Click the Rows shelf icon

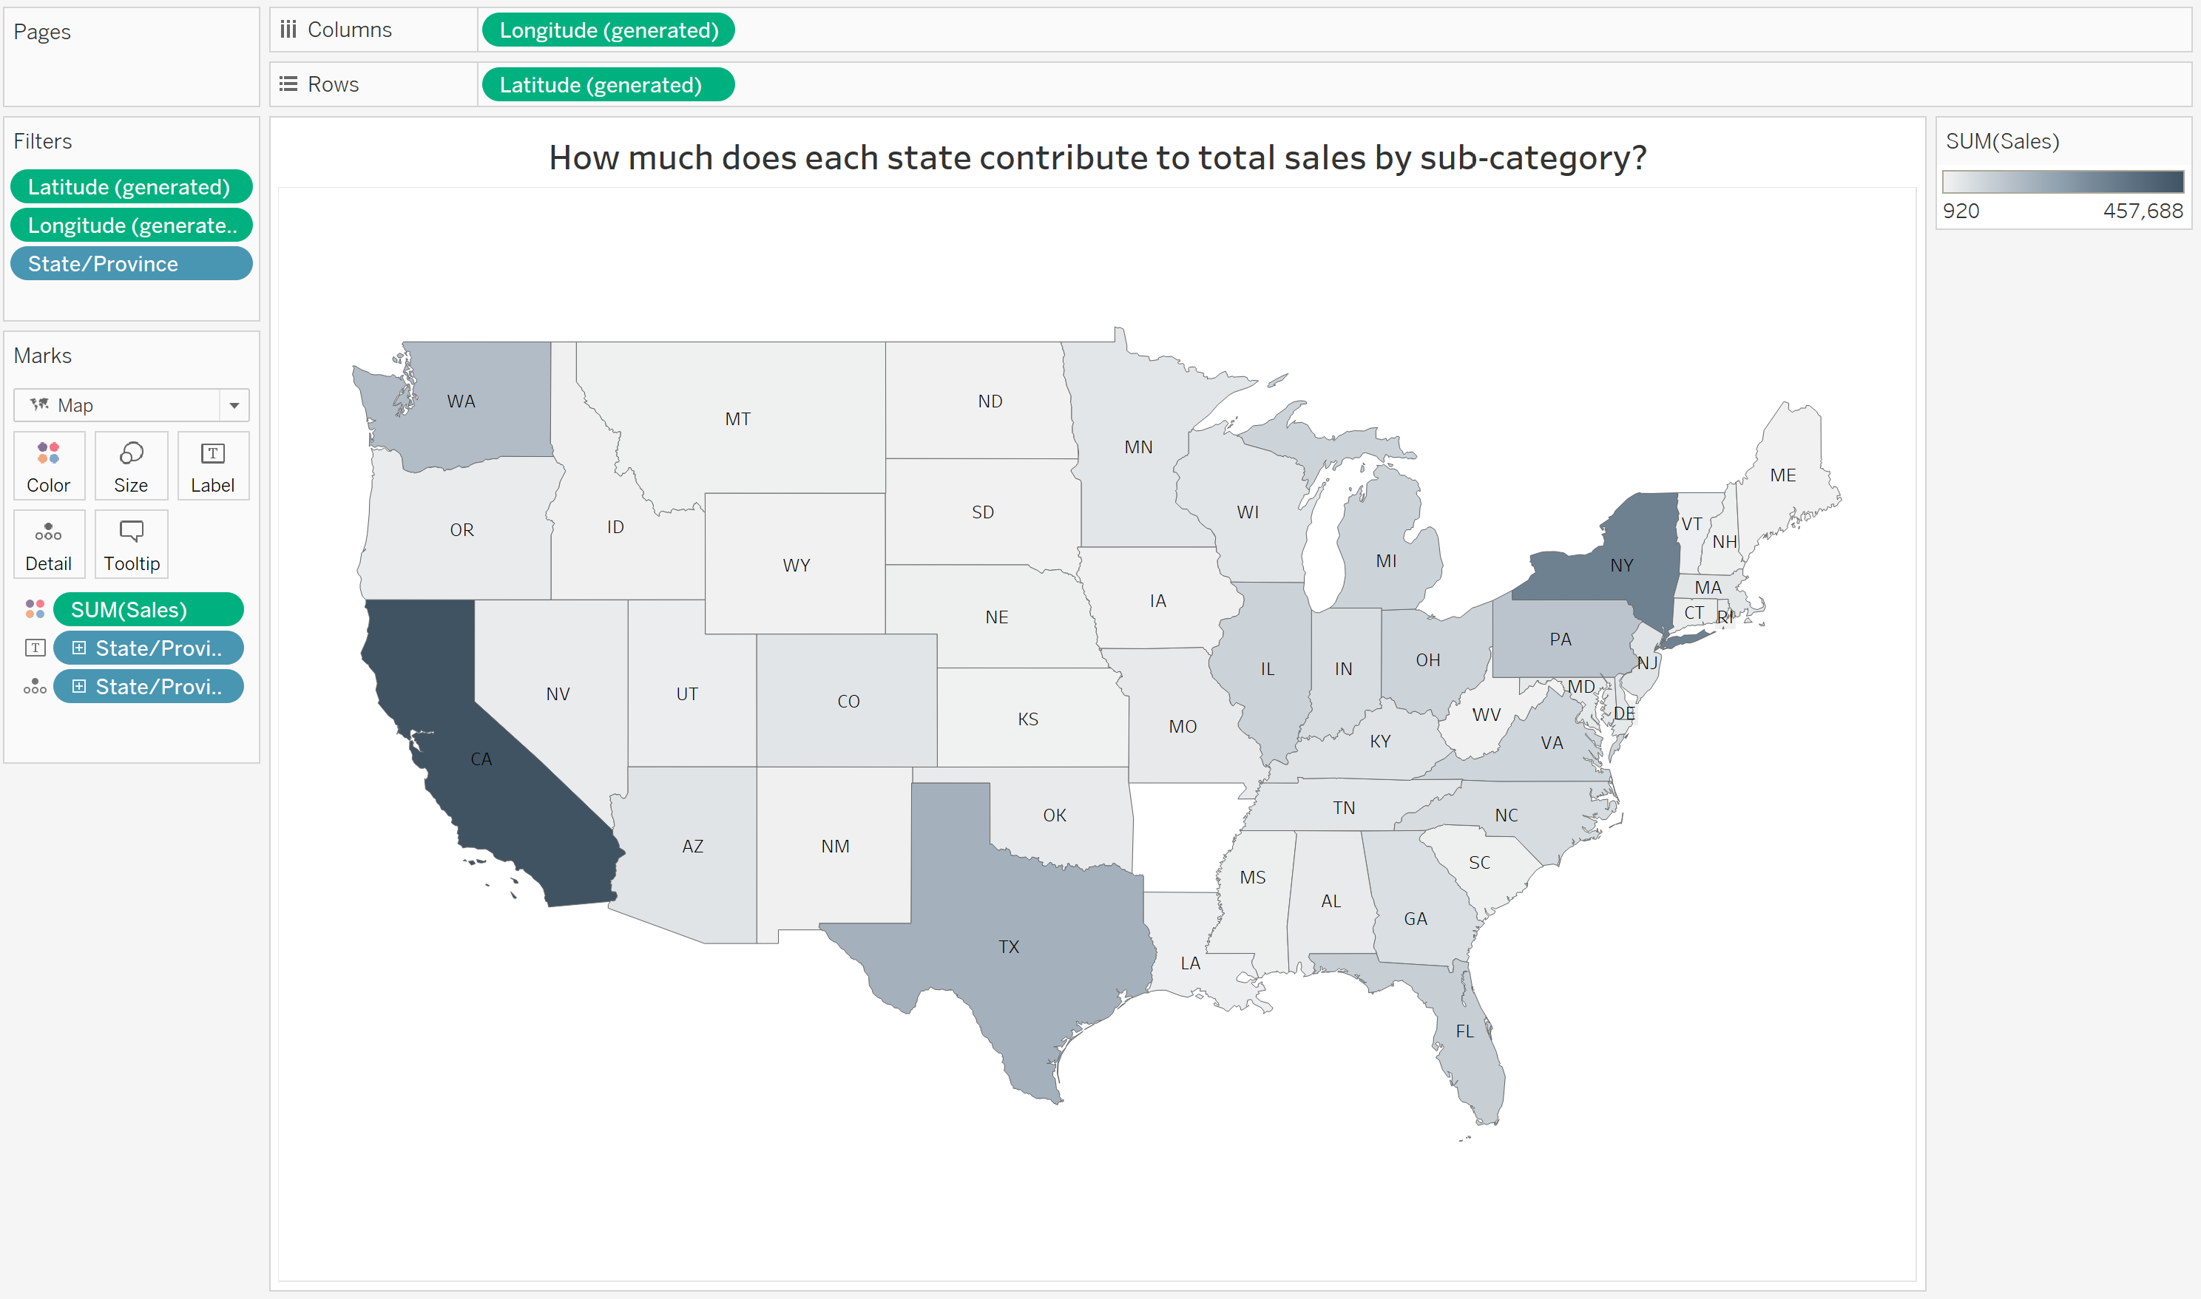click(288, 84)
